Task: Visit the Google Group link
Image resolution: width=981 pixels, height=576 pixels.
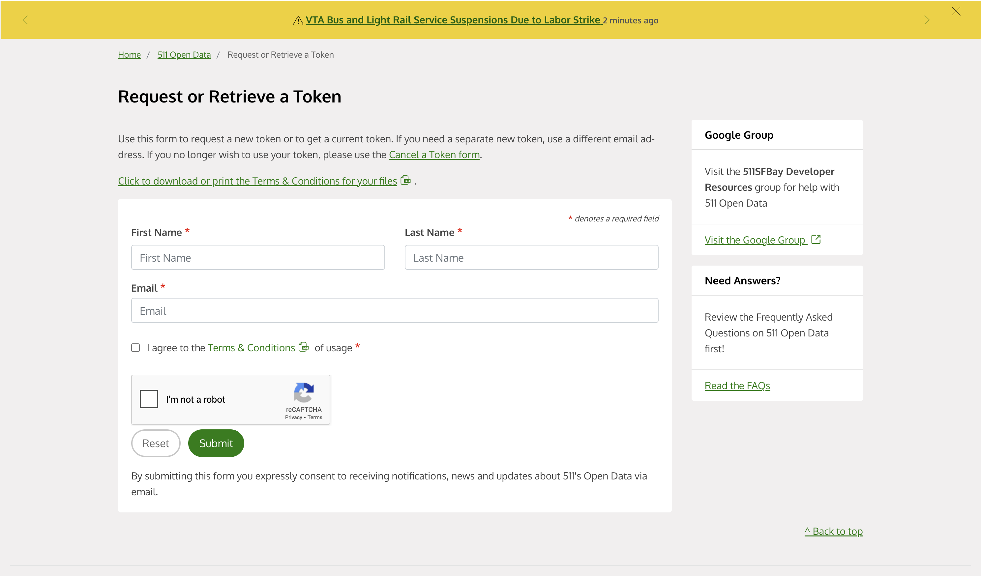Action: 755,240
